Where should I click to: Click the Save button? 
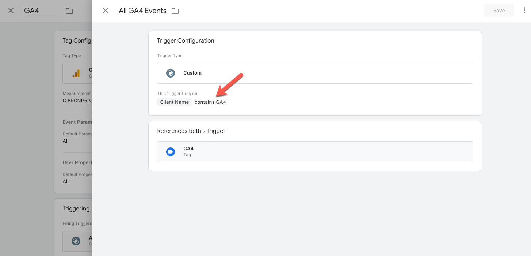[499, 11]
